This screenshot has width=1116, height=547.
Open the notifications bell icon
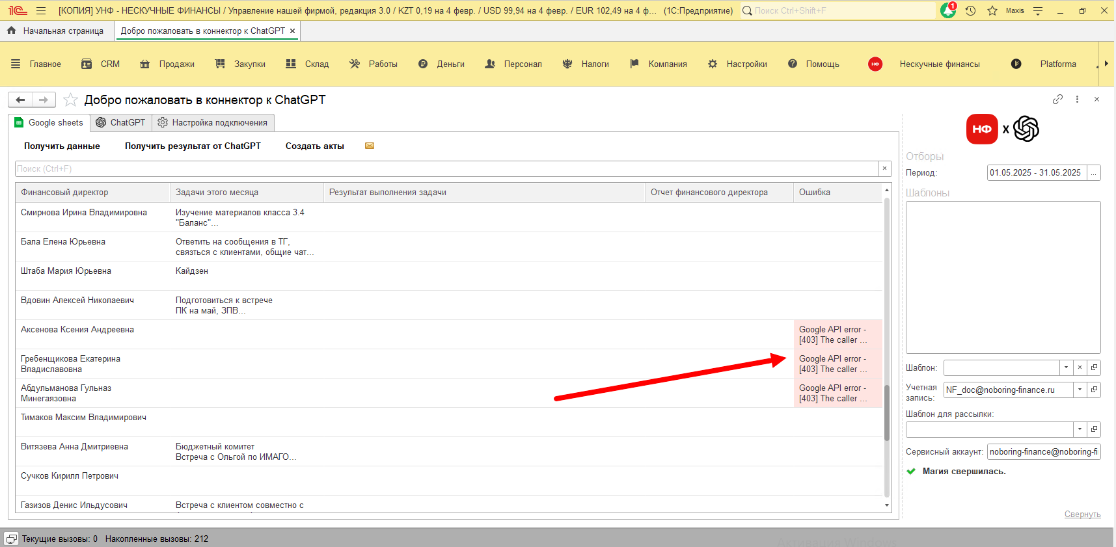coord(948,10)
